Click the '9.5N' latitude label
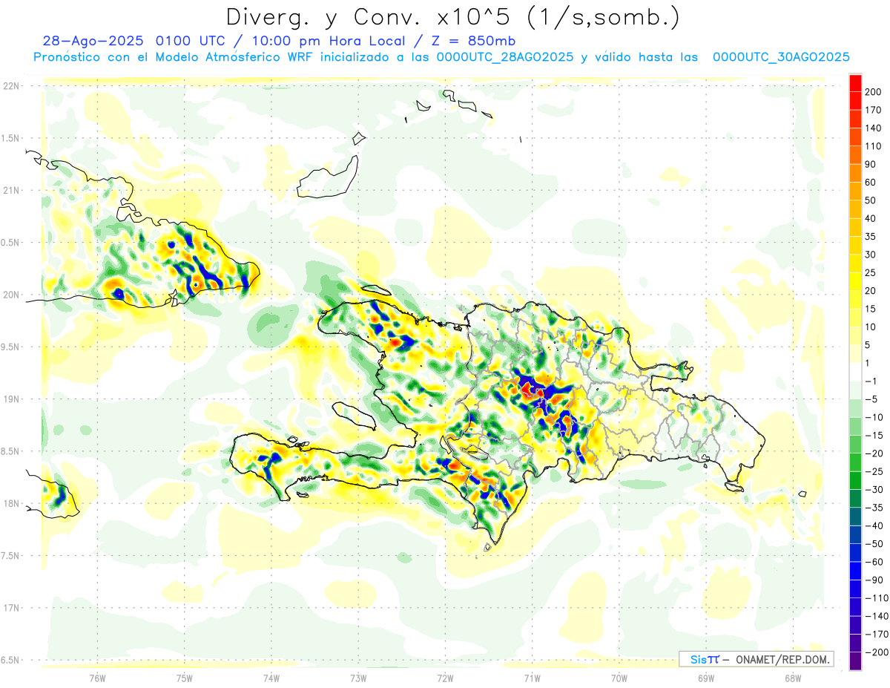Viewport: 890px width, 688px height. pos(11,347)
